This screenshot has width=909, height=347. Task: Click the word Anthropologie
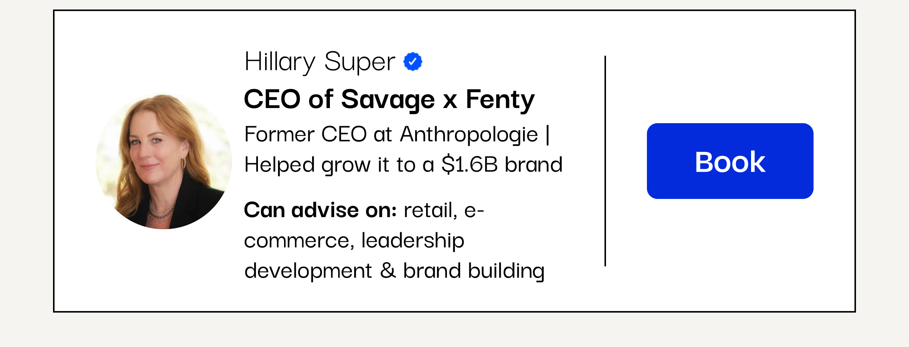click(469, 135)
